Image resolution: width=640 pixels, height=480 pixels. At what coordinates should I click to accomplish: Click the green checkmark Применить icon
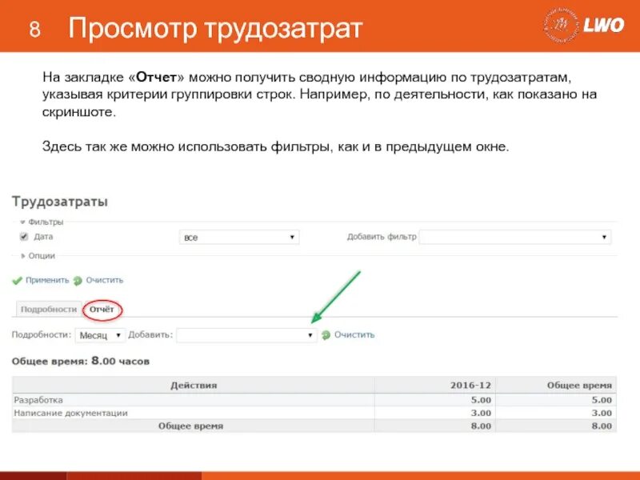(18, 281)
